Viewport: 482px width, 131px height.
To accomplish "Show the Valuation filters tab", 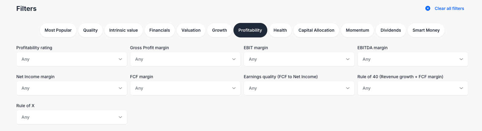I will [x=191, y=30].
